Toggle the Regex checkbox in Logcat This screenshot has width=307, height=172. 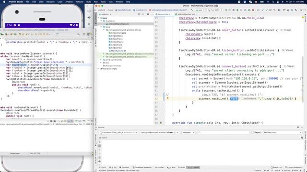click(x=253, y=132)
